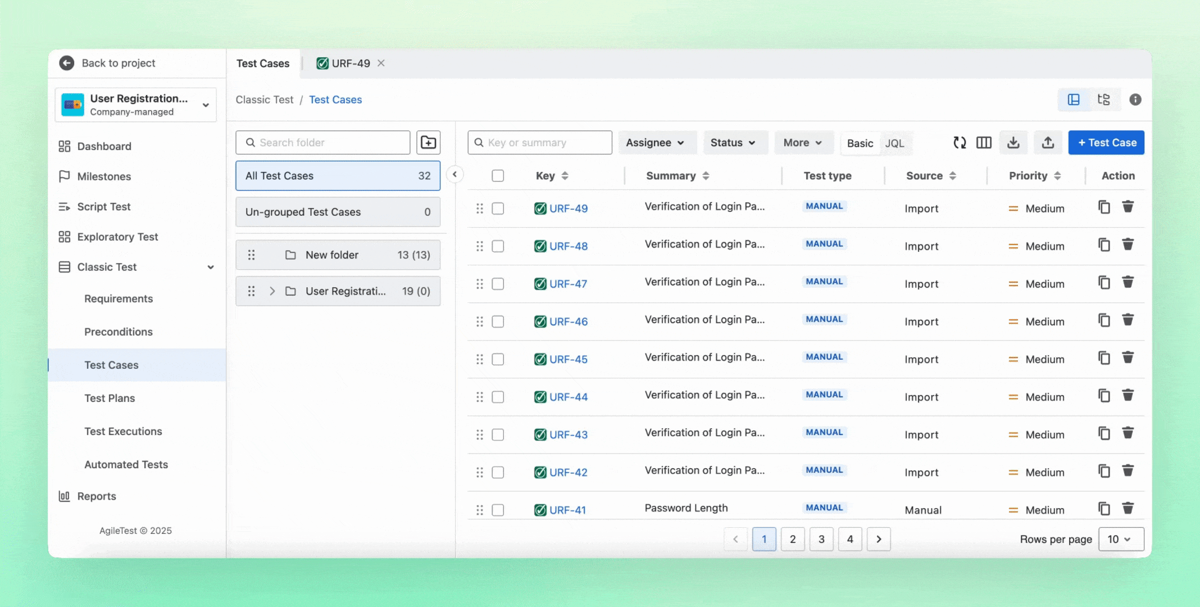Open the column settings icon
This screenshot has width=1200, height=607.
[984, 142]
